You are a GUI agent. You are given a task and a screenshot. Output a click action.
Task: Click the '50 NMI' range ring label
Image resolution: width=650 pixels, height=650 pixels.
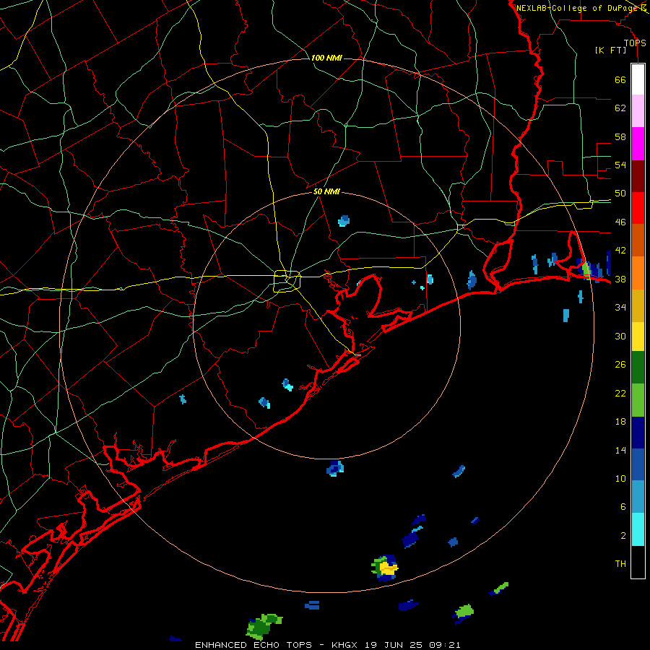[326, 191]
